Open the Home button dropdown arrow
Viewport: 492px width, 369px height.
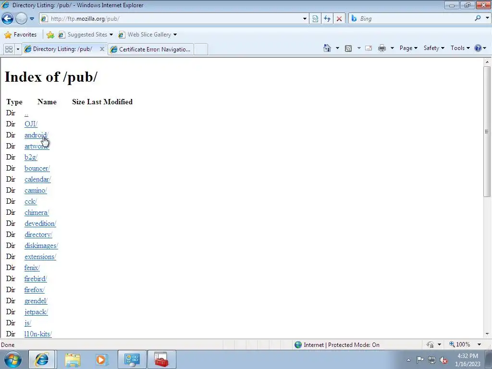337,48
